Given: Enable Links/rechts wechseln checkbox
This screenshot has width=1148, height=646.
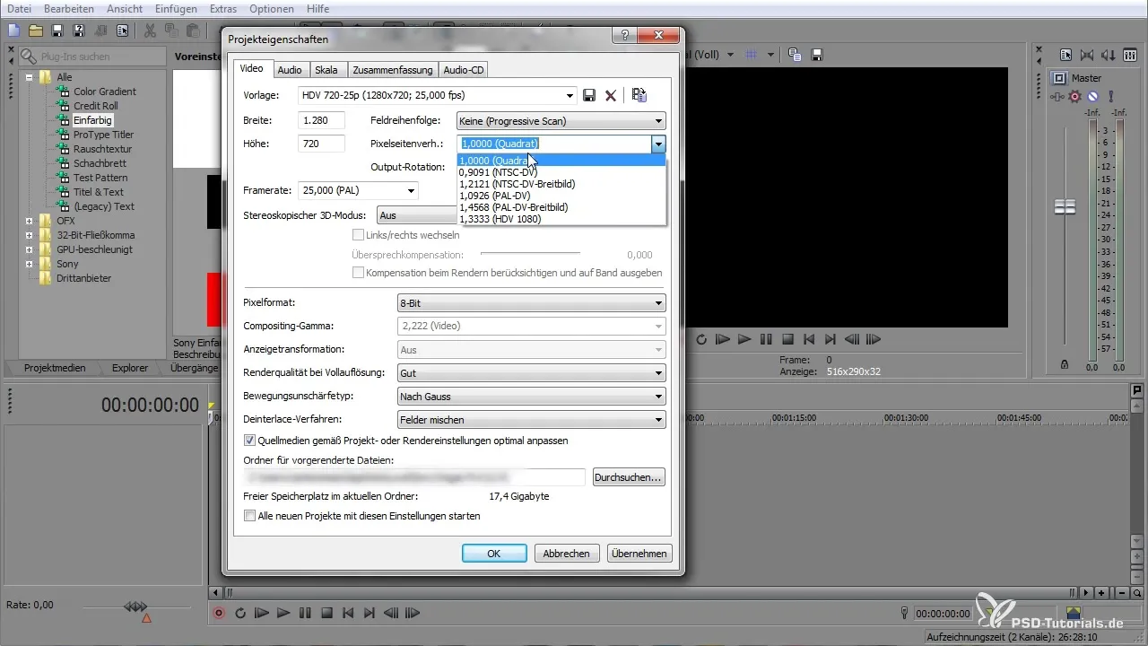Looking at the screenshot, I should pos(358,235).
